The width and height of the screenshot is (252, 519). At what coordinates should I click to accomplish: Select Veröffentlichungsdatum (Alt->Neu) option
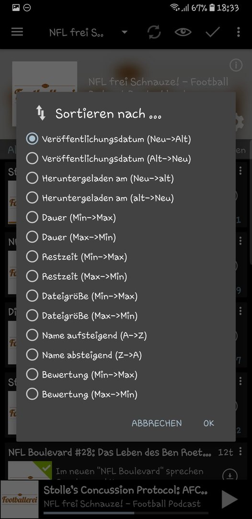[x=109, y=159]
